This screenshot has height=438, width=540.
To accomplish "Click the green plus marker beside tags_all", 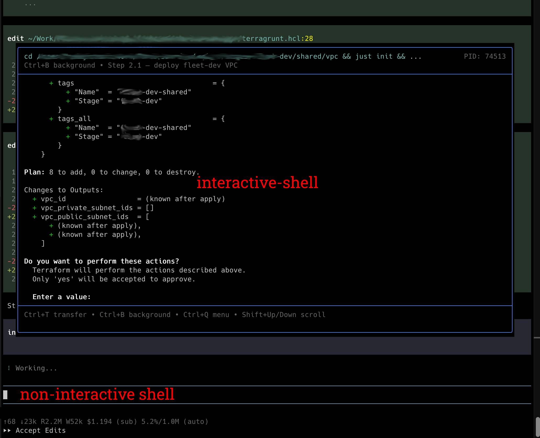I will pyautogui.click(x=51, y=119).
